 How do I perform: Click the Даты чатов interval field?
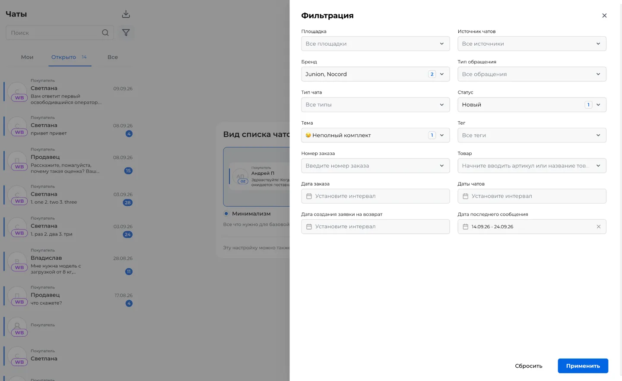pyautogui.click(x=532, y=196)
